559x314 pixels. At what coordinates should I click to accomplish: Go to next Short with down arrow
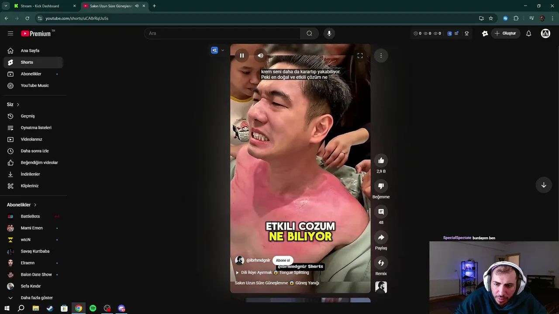click(x=544, y=185)
